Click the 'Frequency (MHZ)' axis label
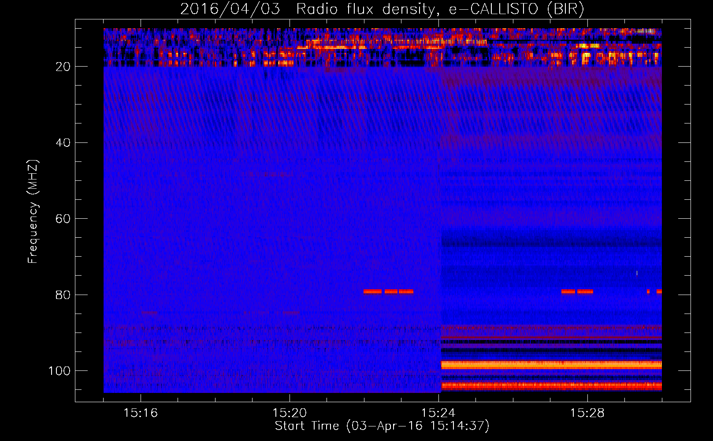 tap(33, 211)
